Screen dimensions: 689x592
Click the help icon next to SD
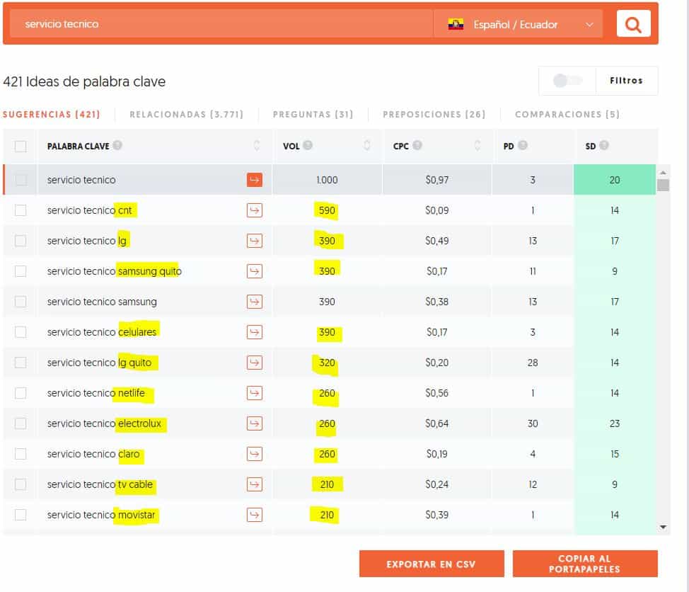pyautogui.click(x=604, y=145)
